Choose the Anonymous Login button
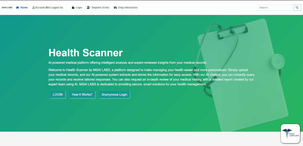This screenshot has height=146, width=303. pos(114,95)
